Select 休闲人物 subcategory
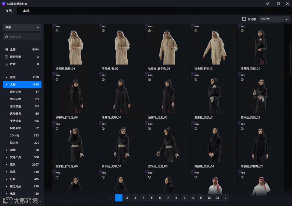292x206 pixels. click(22, 99)
